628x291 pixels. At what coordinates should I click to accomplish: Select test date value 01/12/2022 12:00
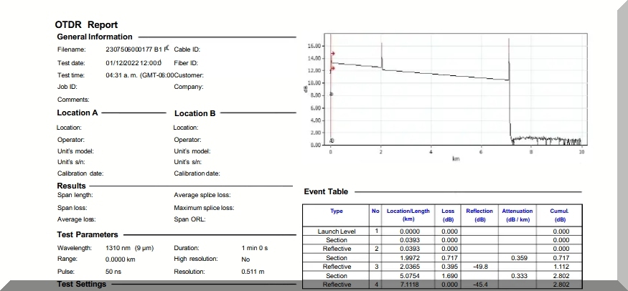[x=133, y=63]
